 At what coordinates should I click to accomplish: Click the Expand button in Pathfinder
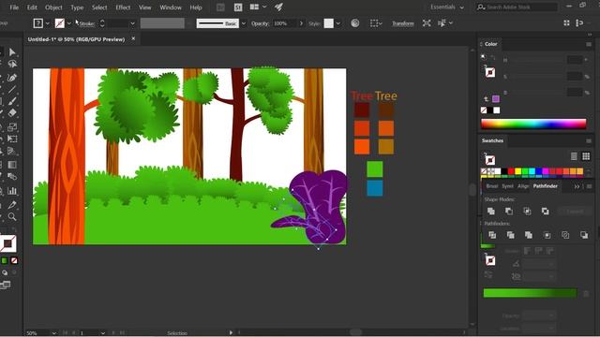pyautogui.click(x=575, y=212)
